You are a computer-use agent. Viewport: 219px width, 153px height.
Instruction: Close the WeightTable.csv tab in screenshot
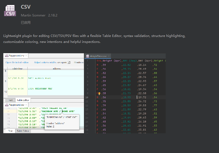coord(109,56)
